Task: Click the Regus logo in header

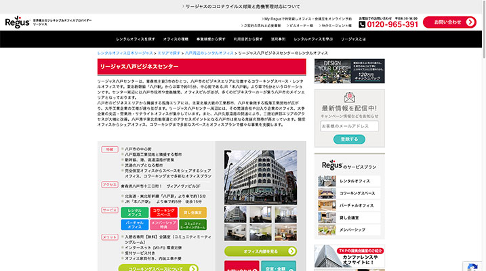Action: (18, 22)
